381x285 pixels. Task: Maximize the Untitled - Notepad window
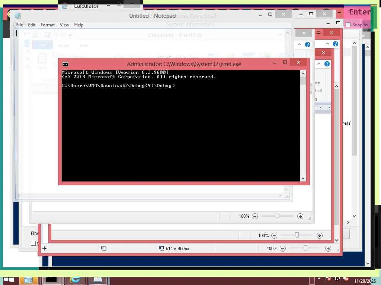tap(270, 14)
